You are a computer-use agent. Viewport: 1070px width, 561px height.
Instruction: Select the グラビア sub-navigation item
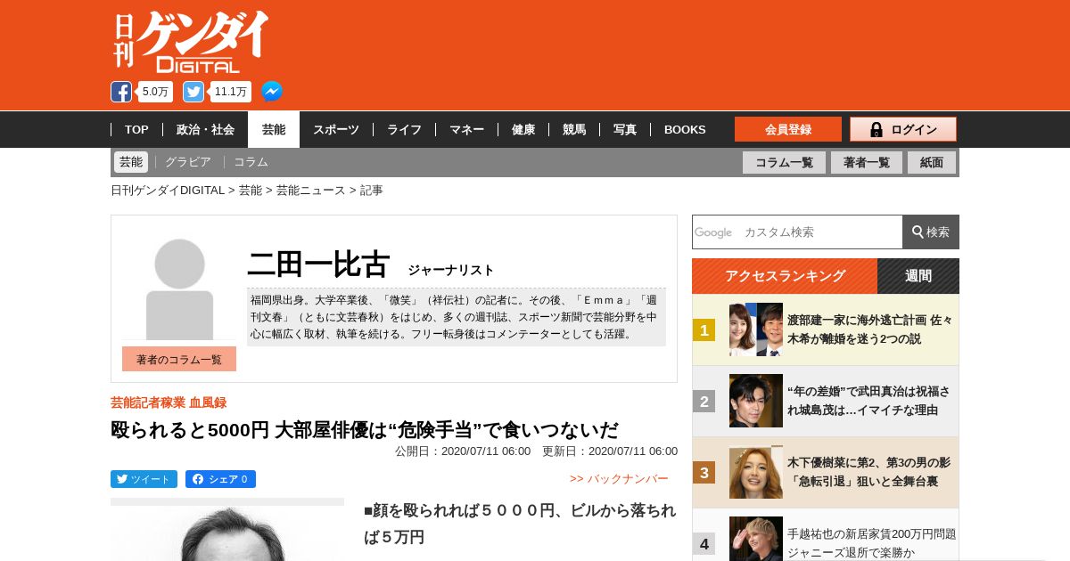[188, 162]
